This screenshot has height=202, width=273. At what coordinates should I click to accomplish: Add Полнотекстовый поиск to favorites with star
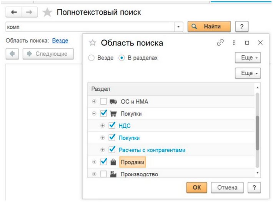(x=47, y=13)
